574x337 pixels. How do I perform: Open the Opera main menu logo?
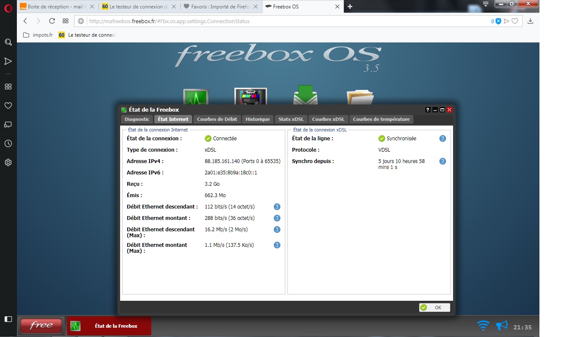[x=8, y=8]
